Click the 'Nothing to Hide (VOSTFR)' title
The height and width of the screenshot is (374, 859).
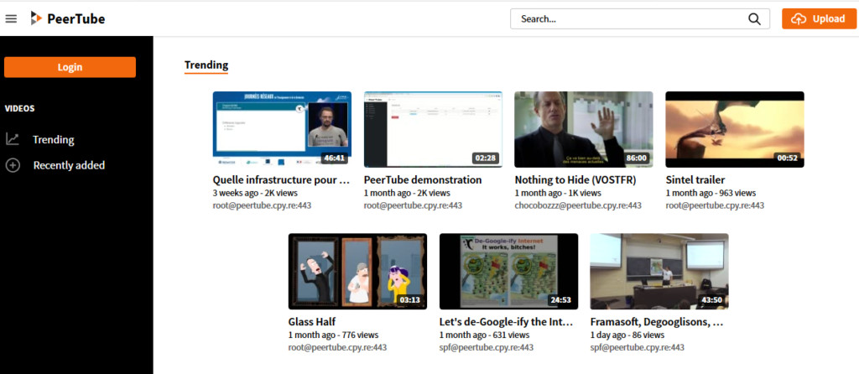point(575,180)
